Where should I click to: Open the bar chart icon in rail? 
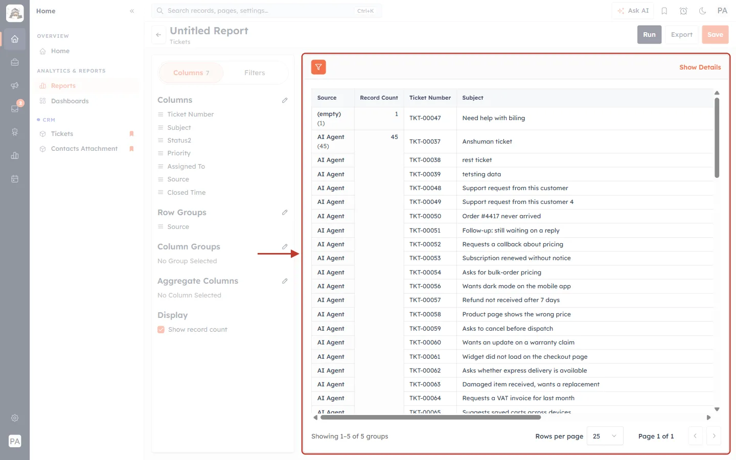point(15,155)
